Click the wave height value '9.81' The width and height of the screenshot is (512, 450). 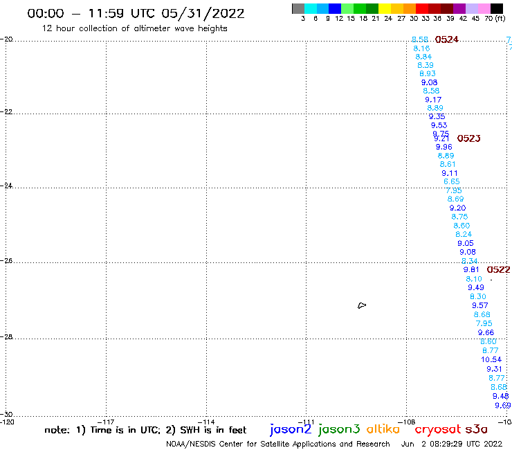(x=471, y=269)
